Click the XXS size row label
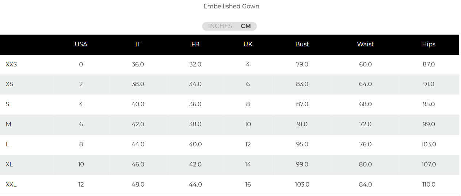The image size is (461, 196). [x=11, y=65]
